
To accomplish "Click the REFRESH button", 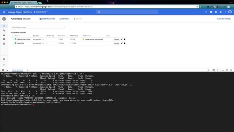I will [x=64, y=19].
